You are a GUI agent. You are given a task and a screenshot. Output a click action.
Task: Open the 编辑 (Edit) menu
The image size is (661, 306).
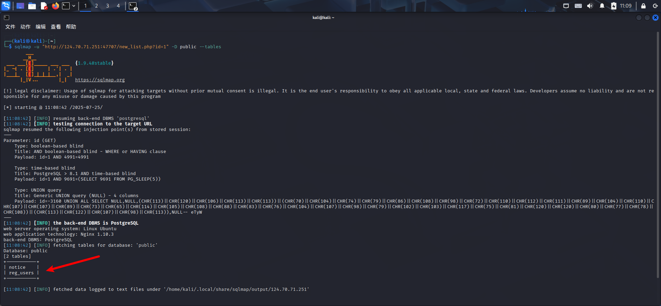pyautogui.click(x=41, y=27)
